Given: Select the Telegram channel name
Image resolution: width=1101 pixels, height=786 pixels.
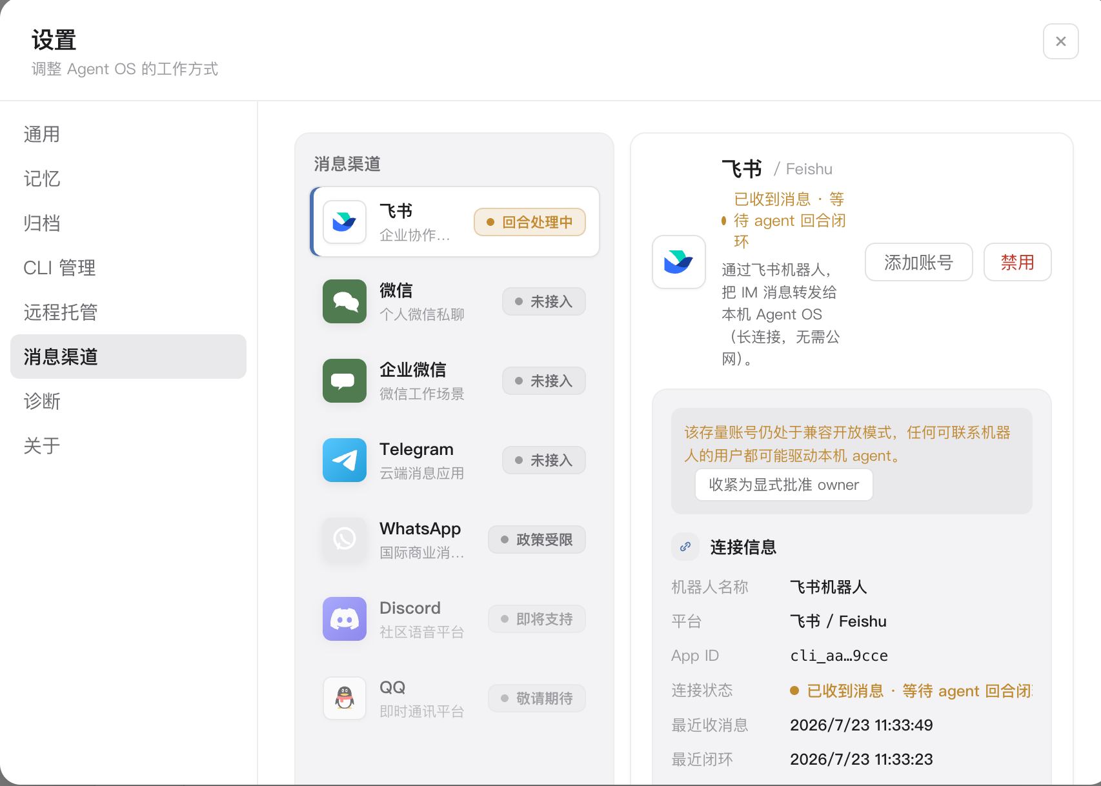Looking at the screenshot, I should coord(416,449).
